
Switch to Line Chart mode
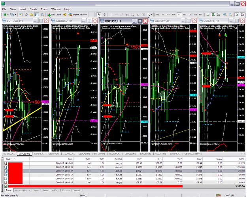[x=219, y=15]
